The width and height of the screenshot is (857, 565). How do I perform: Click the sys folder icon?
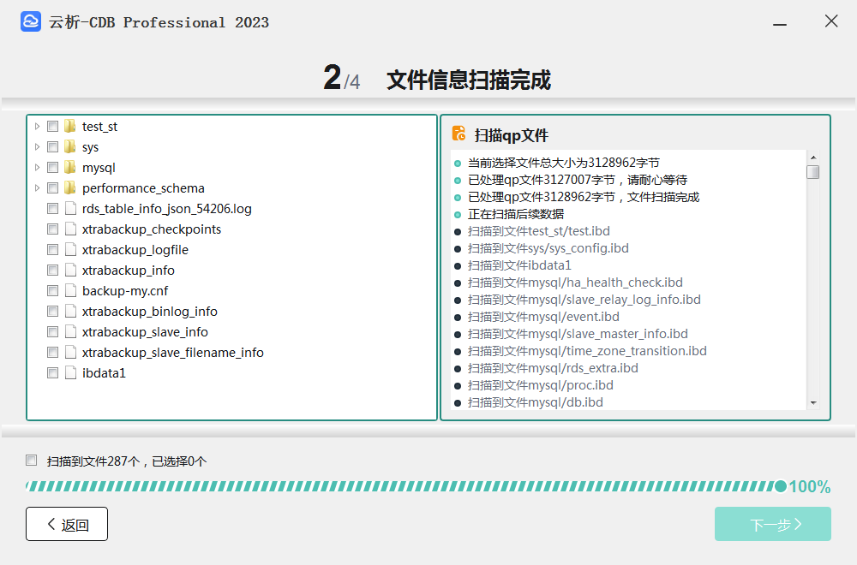coord(70,147)
